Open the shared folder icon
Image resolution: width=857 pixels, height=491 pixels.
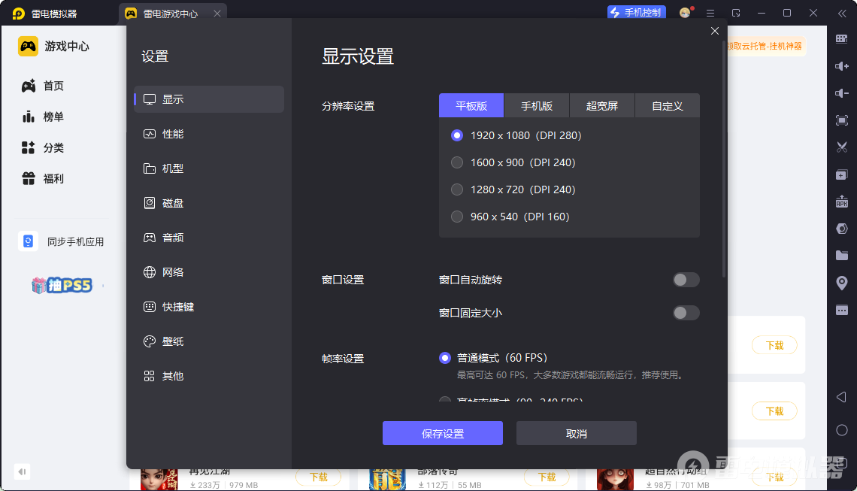click(842, 256)
